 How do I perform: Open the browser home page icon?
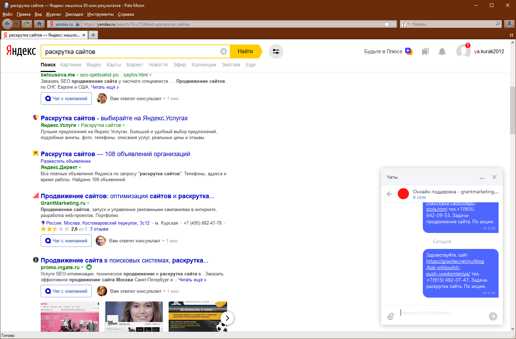(x=39, y=24)
